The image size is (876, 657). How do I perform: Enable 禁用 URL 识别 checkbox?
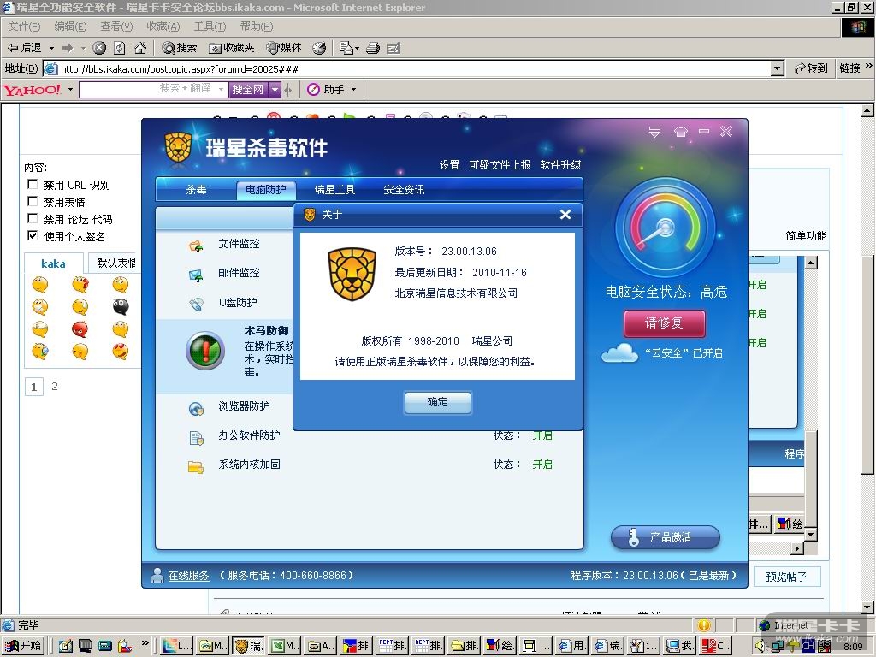tap(33, 185)
